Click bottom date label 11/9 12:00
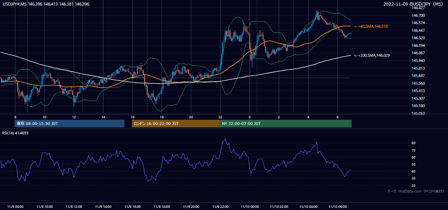This screenshot has height=210, width=448. click(x=74, y=207)
